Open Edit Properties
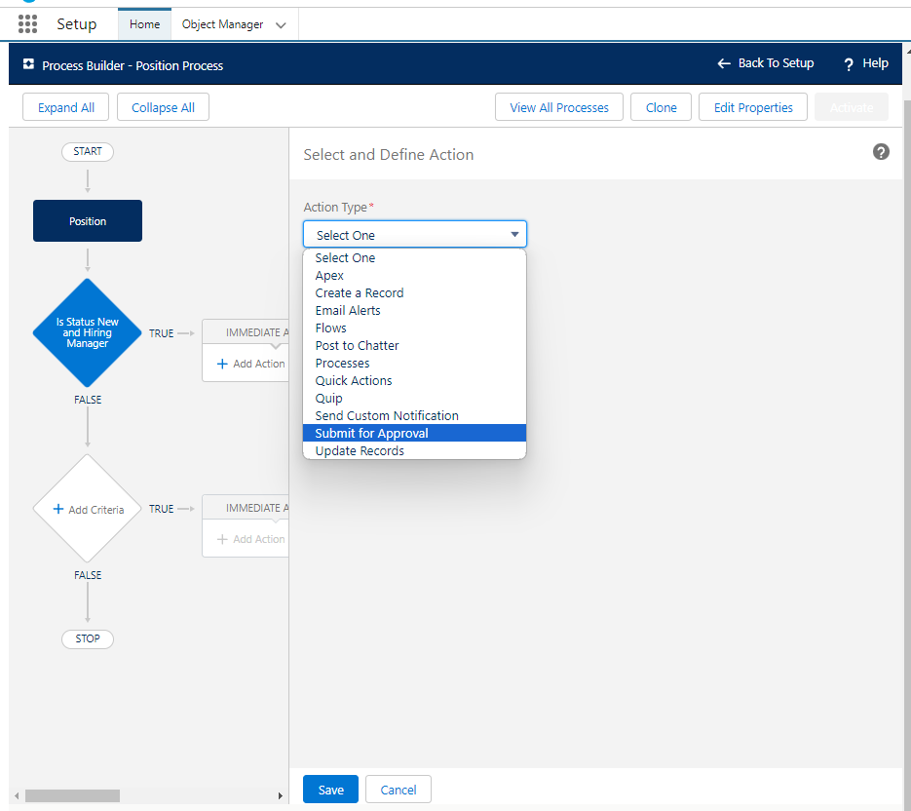Image resolution: width=911 pixels, height=811 pixels. tap(753, 107)
